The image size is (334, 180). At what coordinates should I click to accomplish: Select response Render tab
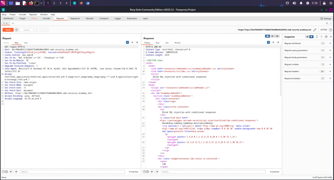pyautogui.click(x=177, y=43)
